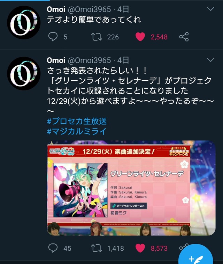This screenshot has height=264, width=223.
Task: Open replies on the first Omoi tweet
Action: (x=53, y=37)
